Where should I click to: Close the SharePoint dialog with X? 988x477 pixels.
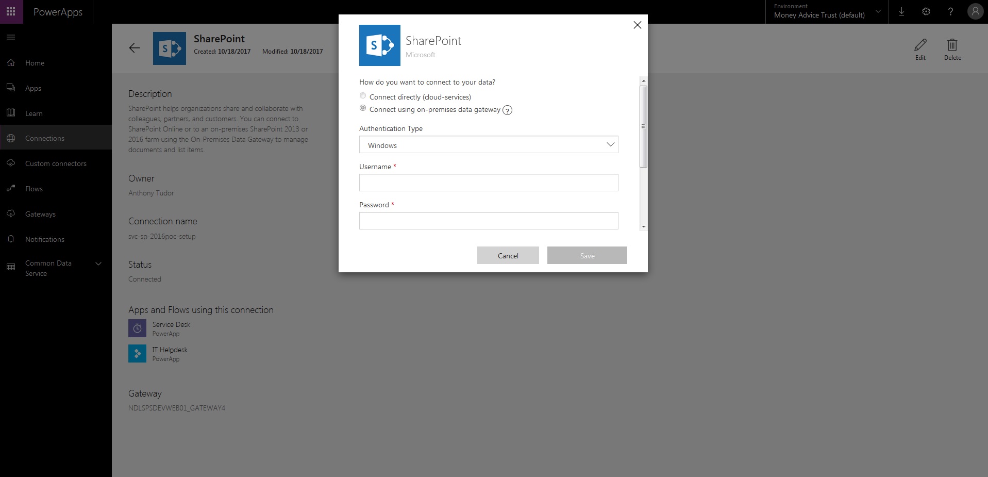[638, 25]
